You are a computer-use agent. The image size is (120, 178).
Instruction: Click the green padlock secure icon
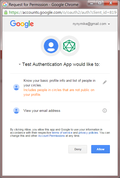6,12
